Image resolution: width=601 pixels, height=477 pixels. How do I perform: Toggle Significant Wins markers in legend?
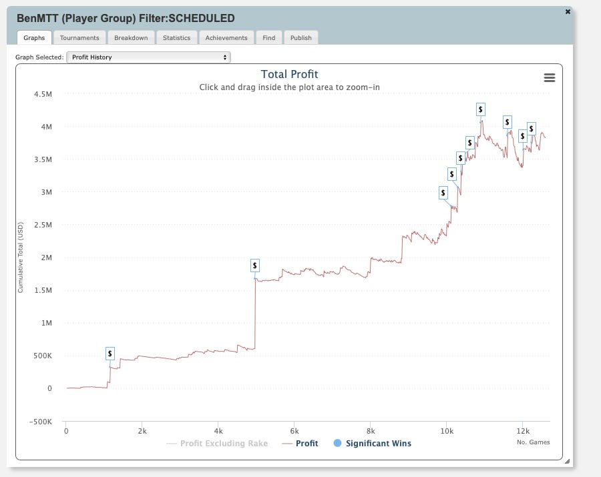[378, 443]
